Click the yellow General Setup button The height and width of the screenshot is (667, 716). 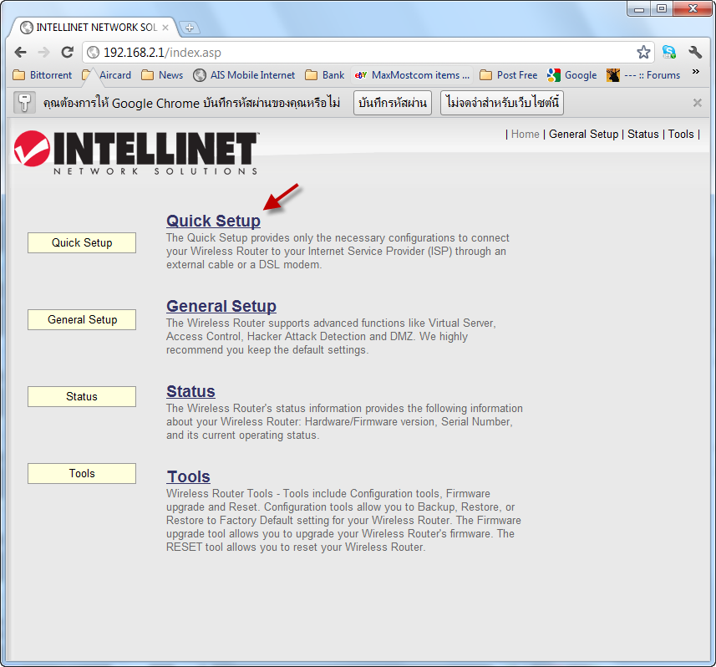[82, 319]
